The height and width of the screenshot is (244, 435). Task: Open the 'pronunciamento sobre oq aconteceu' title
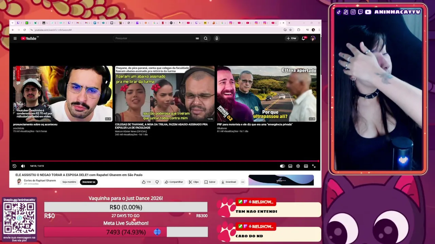point(35,124)
